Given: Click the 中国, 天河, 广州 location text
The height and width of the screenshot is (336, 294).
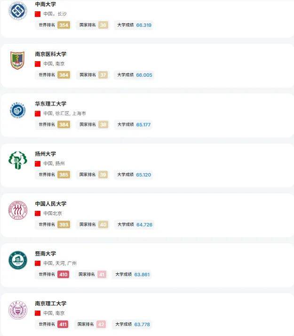Looking at the screenshot, I should (x=60, y=263).
